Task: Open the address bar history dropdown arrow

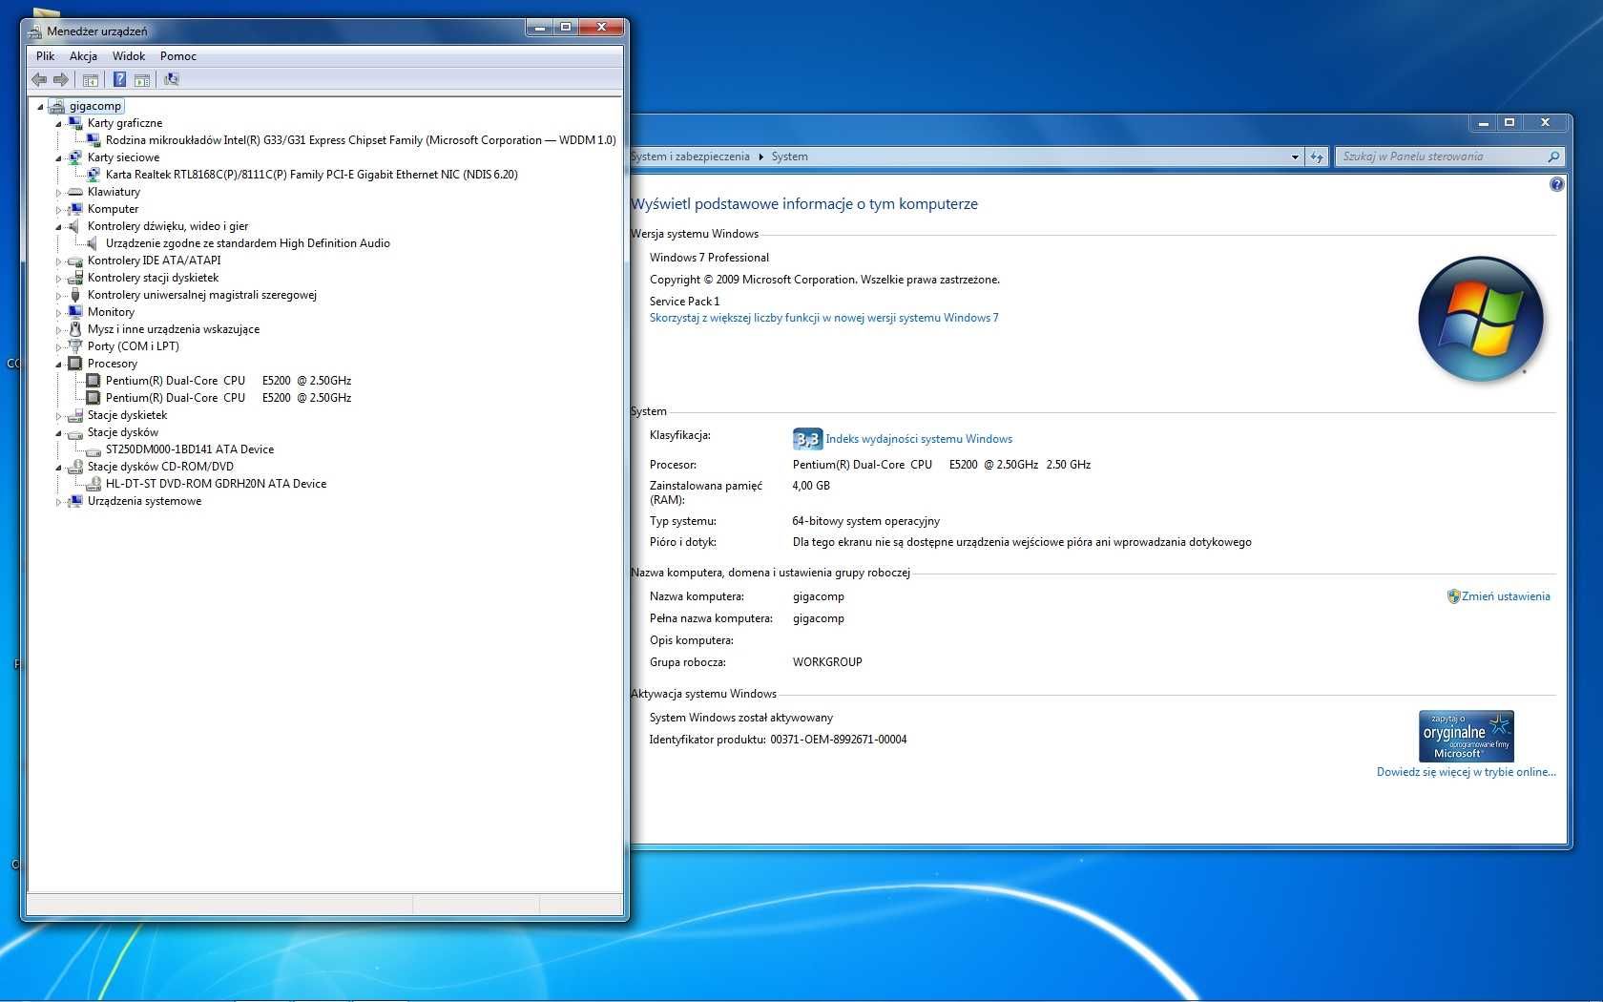Action: coord(1295,157)
